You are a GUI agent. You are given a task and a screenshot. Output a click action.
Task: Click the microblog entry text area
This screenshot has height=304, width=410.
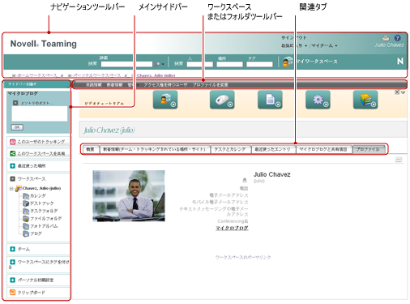40,113
